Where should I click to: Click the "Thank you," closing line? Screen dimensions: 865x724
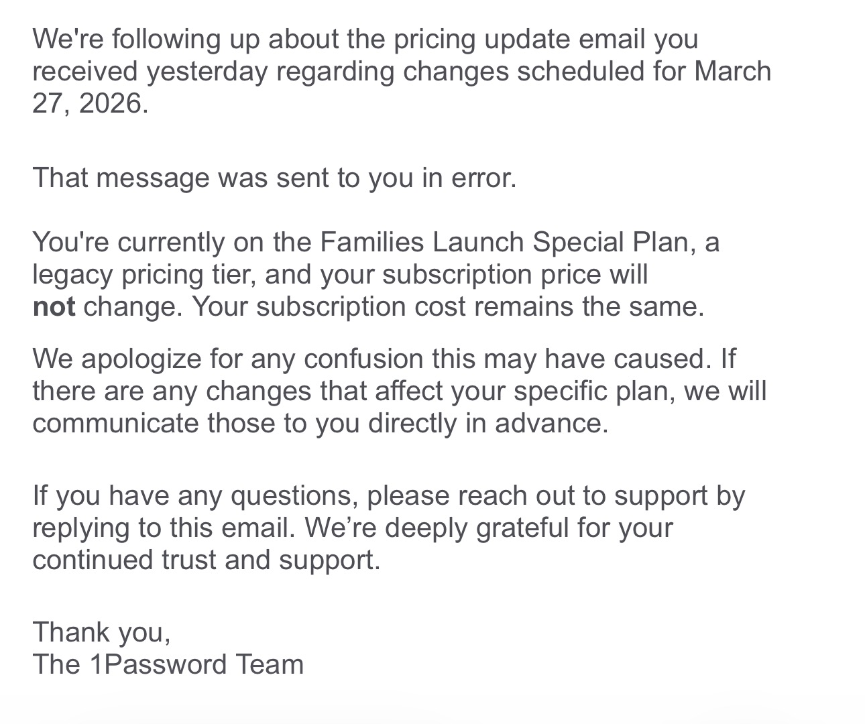point(101,632)
